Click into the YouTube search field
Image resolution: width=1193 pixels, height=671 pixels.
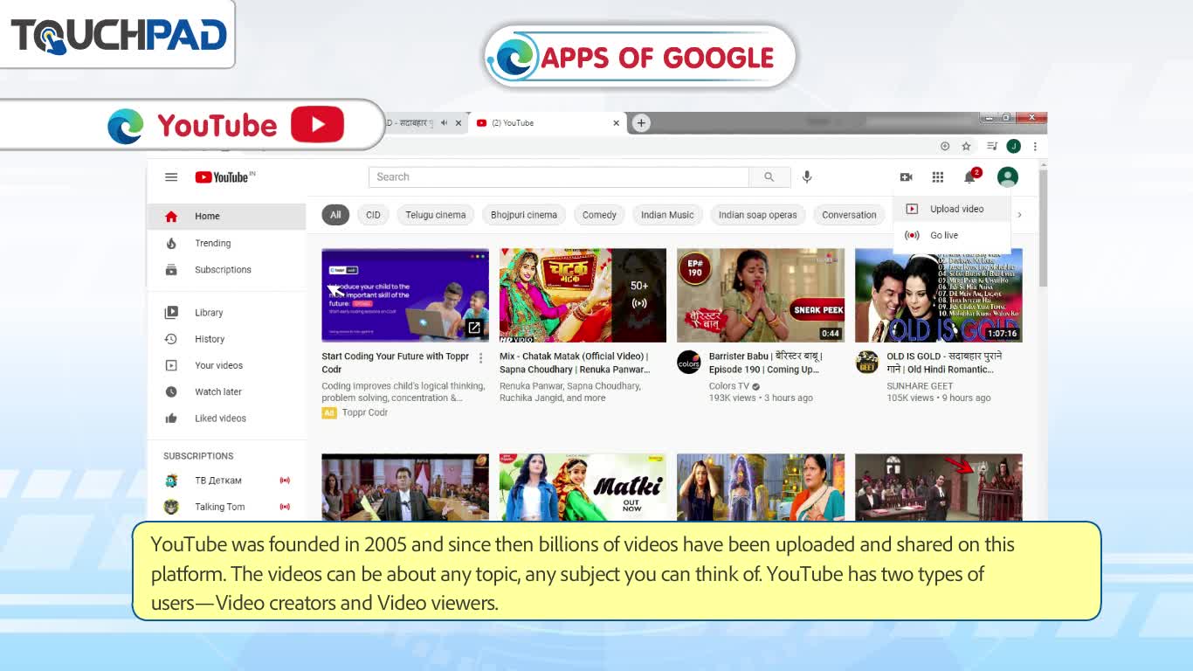point(559,177)
